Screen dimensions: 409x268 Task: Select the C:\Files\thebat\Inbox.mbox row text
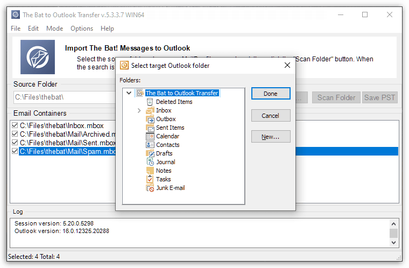click(x=61, y=125)
